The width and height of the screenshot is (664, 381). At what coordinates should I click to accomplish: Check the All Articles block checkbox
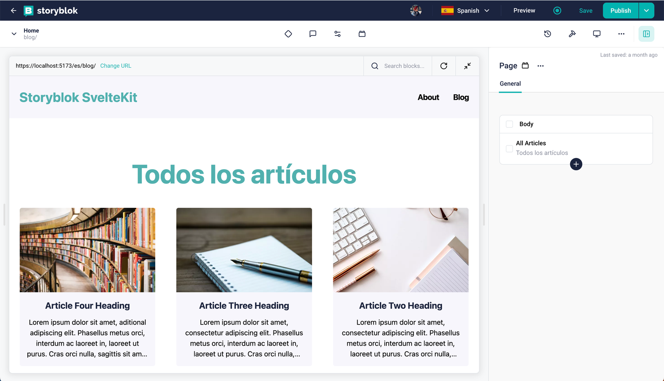pos(510,149)
